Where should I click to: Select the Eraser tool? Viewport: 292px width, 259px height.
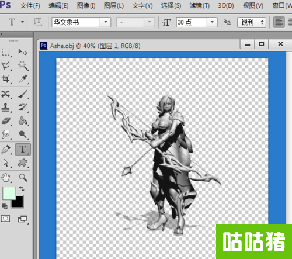point(6,121)
